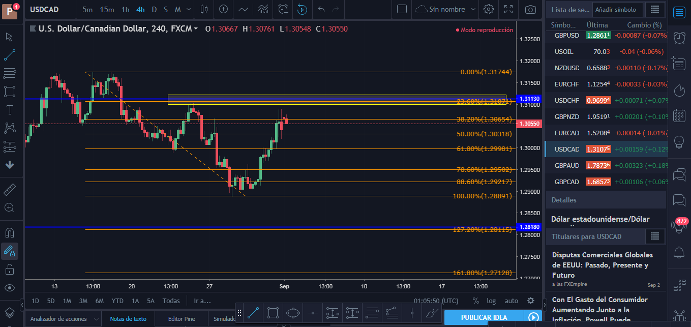The height and width of the screenshot is (327, 691).
Task: Select the 15m timeframe
Action: coord(107,9)
